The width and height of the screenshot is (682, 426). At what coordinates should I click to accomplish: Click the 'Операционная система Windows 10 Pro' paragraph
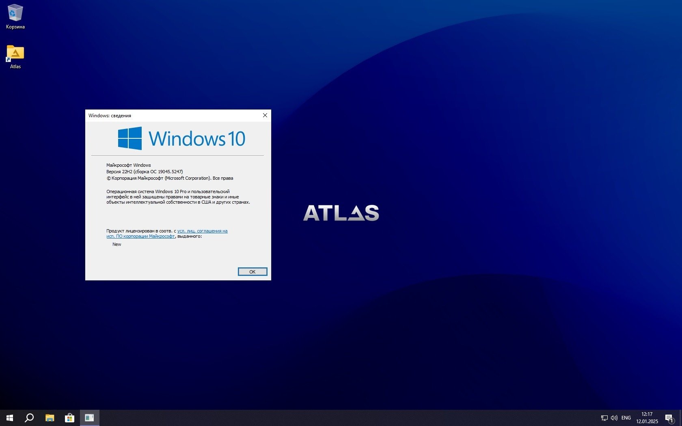click(178, 197)
